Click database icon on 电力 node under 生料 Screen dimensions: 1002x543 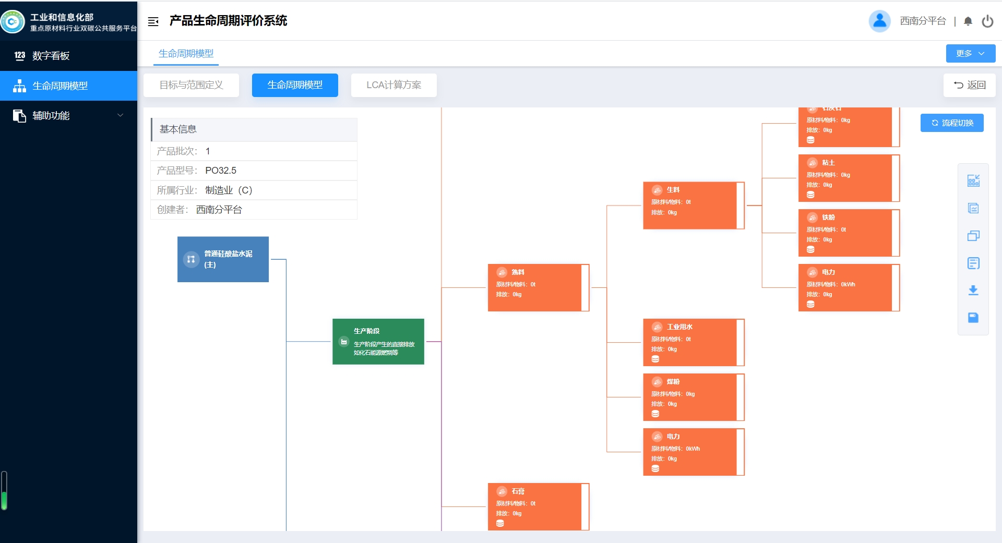point(810,304)
